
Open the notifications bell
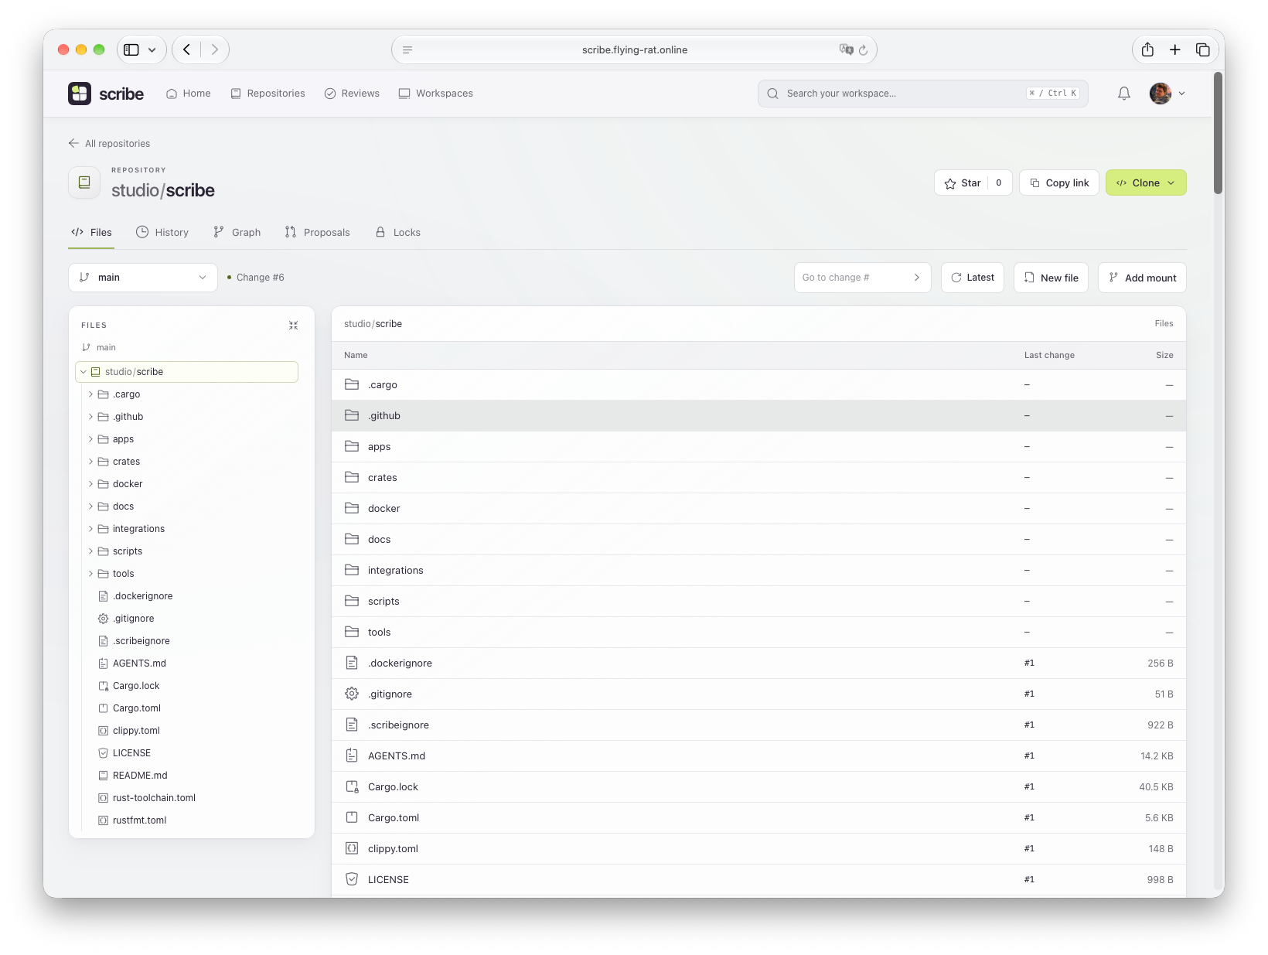pyautogui.click(x=1124, y=94)
